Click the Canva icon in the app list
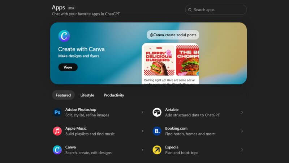Viewport: 289px width, 163px height. (x=57, y=150)
